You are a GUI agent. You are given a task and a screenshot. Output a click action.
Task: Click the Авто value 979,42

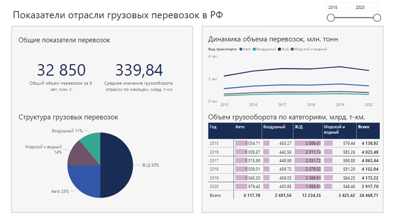[254, 187]
